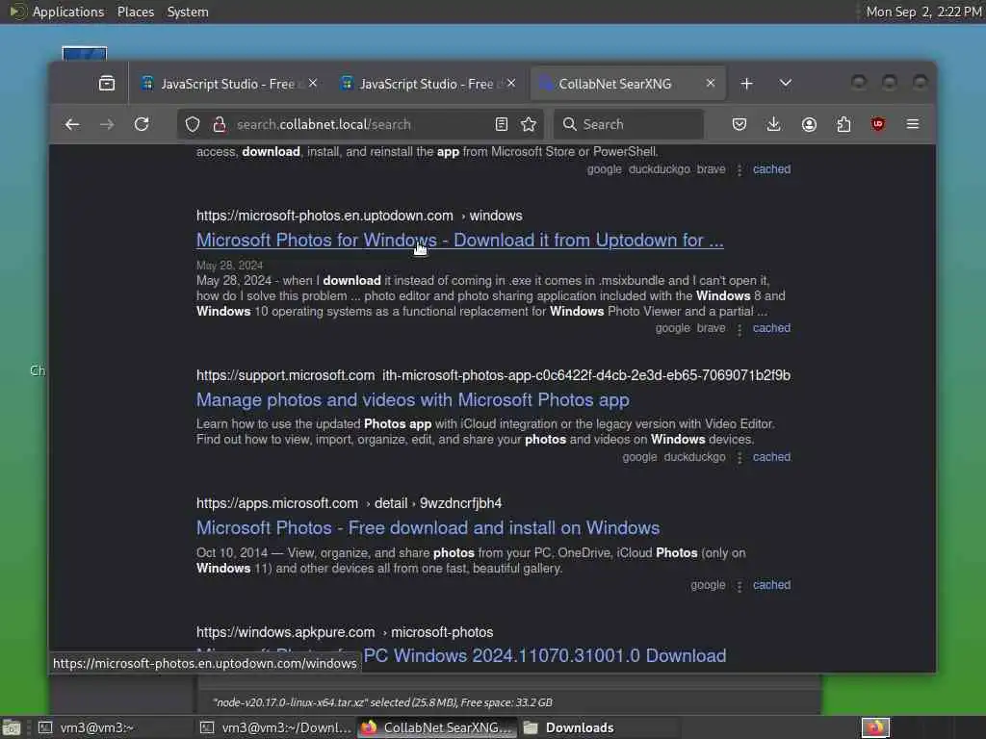Viewport: 986px width, 739px height.
Task: Reload the page with the refresh icon
Action: pyautogui.click(x=142, y=124)
